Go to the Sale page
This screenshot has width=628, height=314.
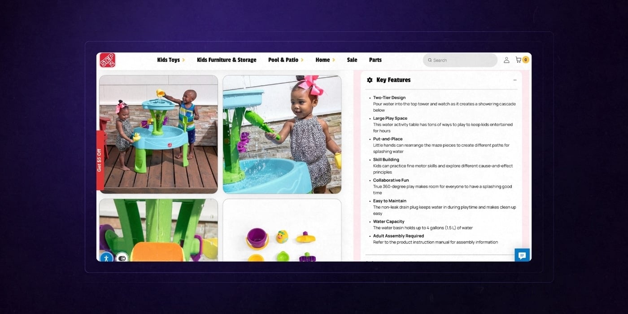point(352,60)
